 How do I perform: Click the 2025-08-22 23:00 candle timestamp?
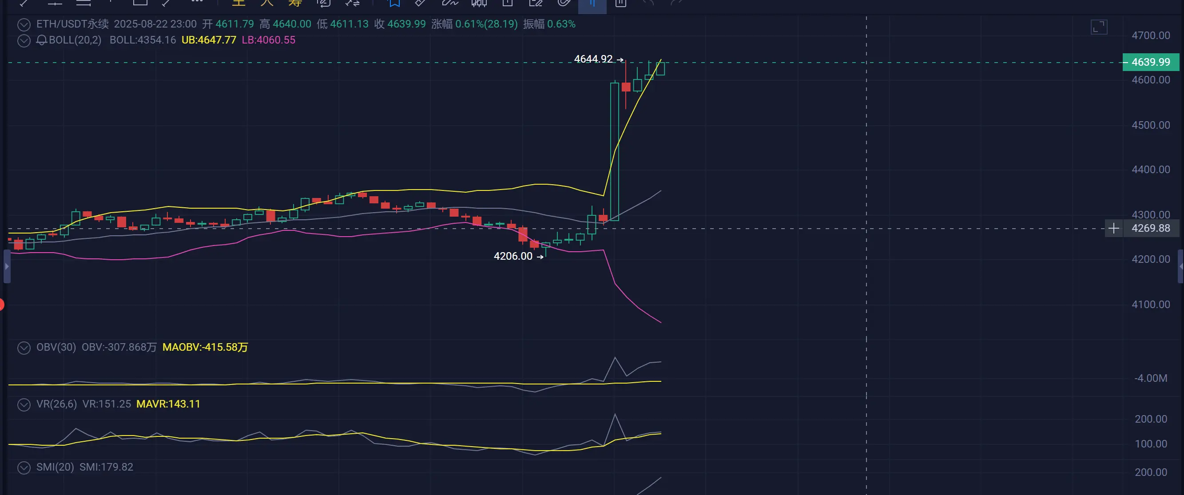pos(155,24)
